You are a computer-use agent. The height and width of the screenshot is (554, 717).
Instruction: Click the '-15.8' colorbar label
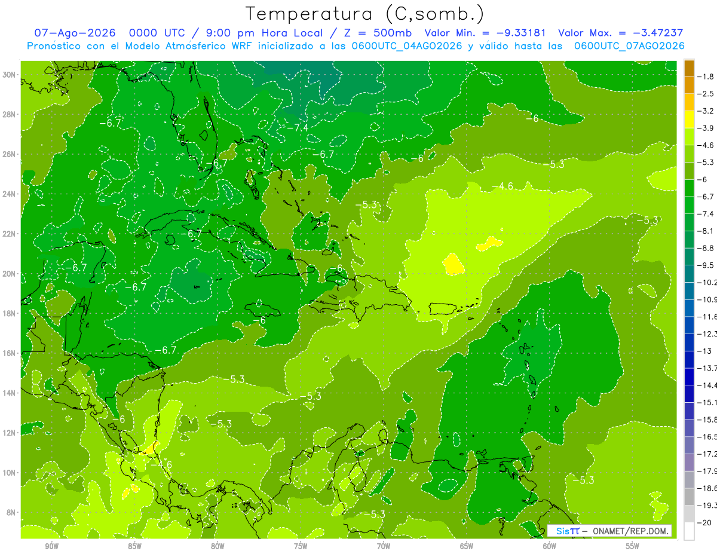707,420
